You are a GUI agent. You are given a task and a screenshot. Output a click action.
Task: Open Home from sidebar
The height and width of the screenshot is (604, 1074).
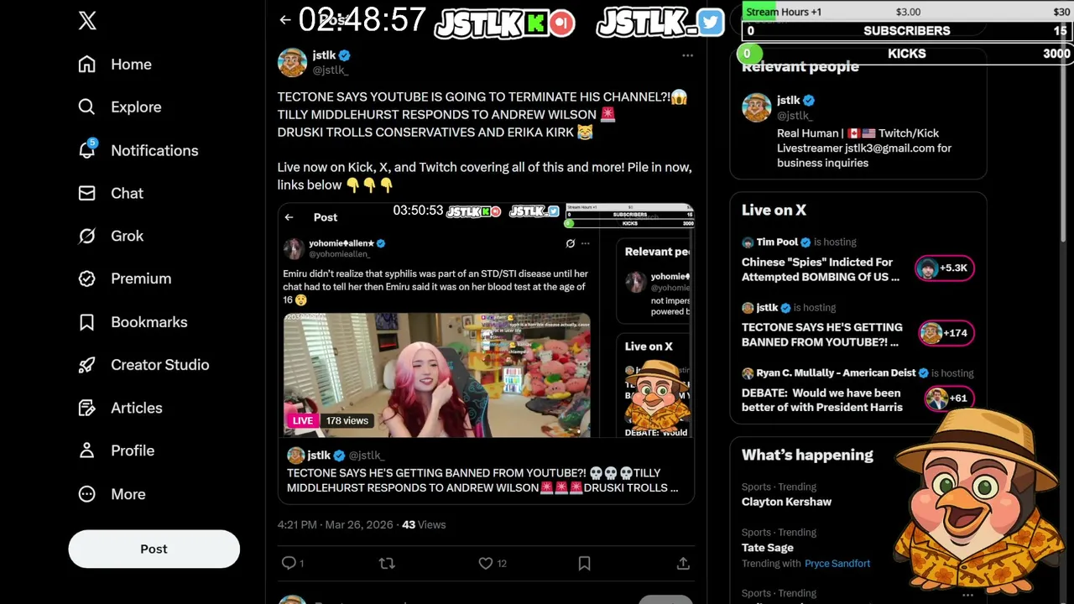point(115,65)
